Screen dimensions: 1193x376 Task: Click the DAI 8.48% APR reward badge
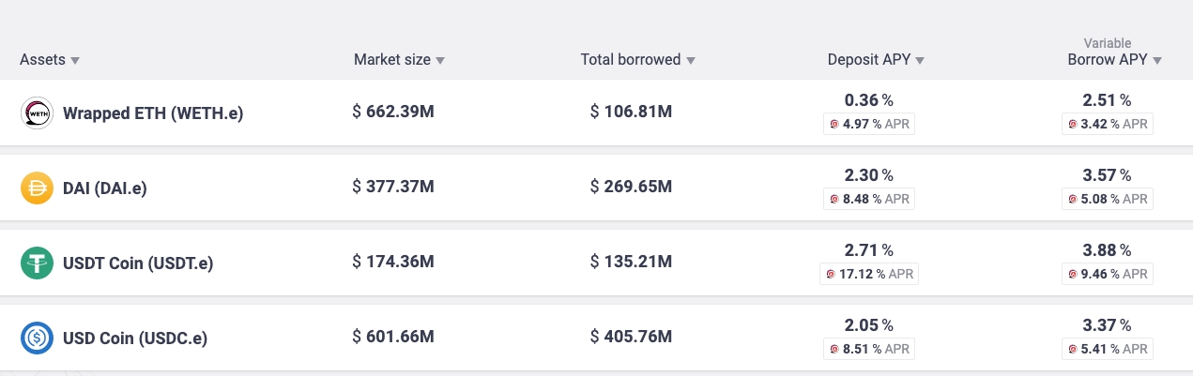click(869, 199)
